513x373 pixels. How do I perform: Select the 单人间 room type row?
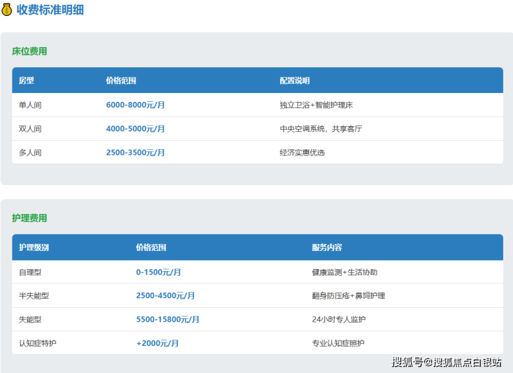tap(31, 105)
